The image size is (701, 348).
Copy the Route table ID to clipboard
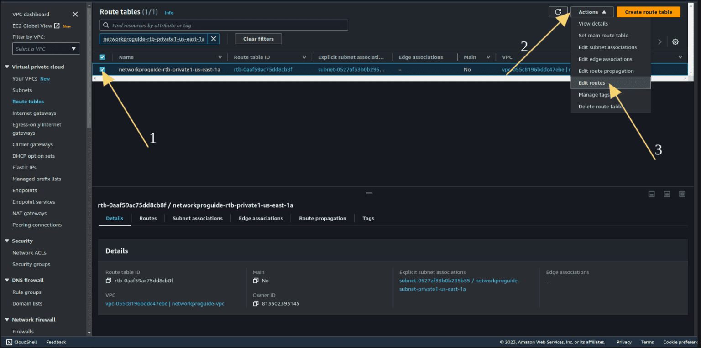point(108,281)
